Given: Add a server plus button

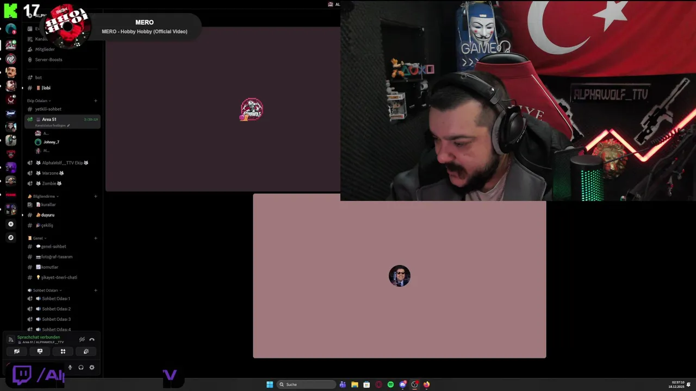Looking at the screenshot, I should click(x=10, y=224).
